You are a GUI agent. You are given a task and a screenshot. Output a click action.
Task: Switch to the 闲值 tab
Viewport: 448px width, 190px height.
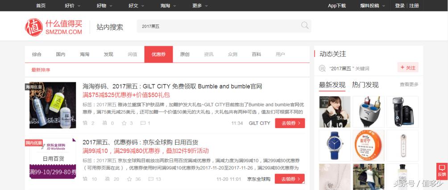coord(132,54)
